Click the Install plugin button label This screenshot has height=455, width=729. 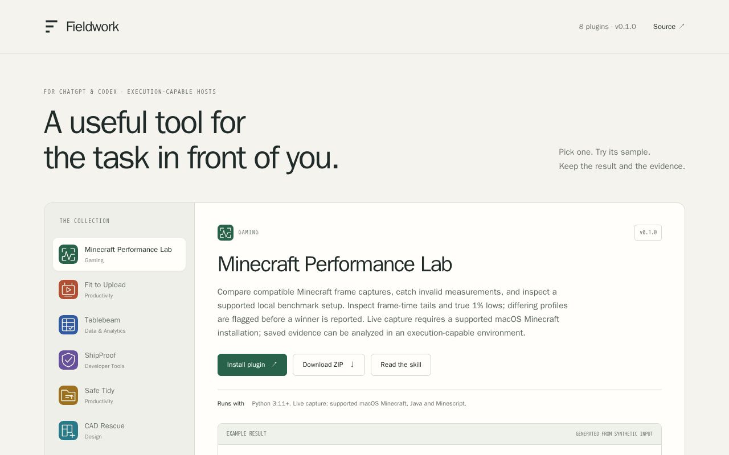pyautogui.click(x=246, y=365)
